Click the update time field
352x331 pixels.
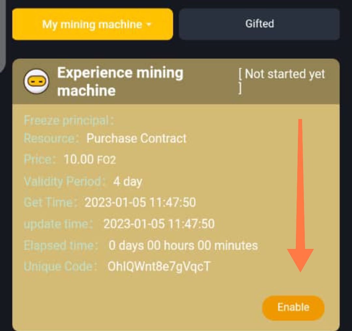click(159, 224)
